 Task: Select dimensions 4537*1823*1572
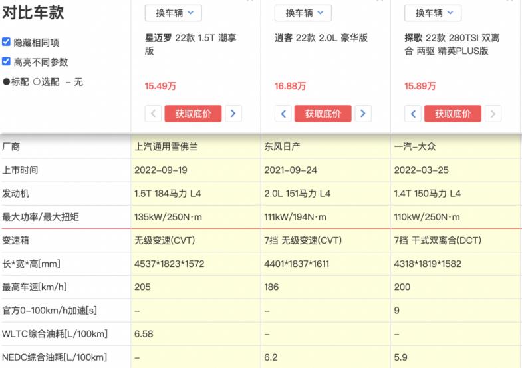tap(170, 264)
